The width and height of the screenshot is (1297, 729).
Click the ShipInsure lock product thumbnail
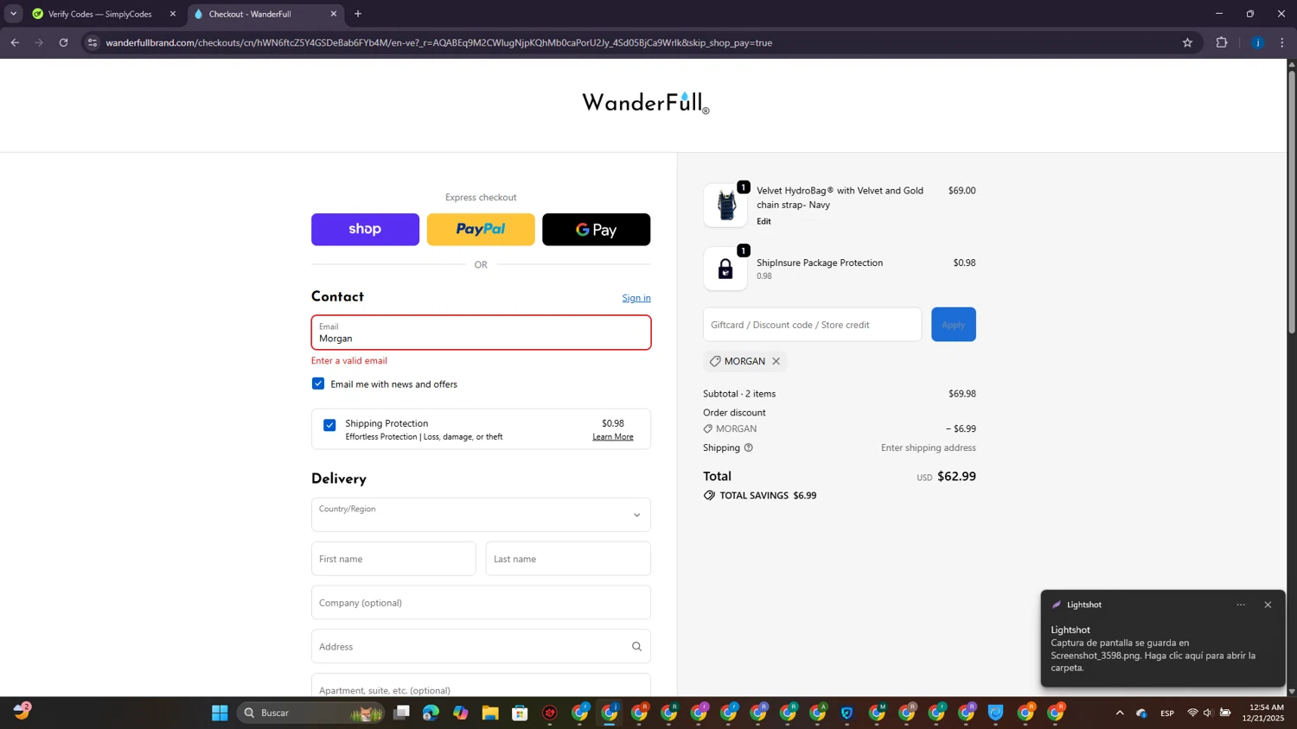(725, 269)
